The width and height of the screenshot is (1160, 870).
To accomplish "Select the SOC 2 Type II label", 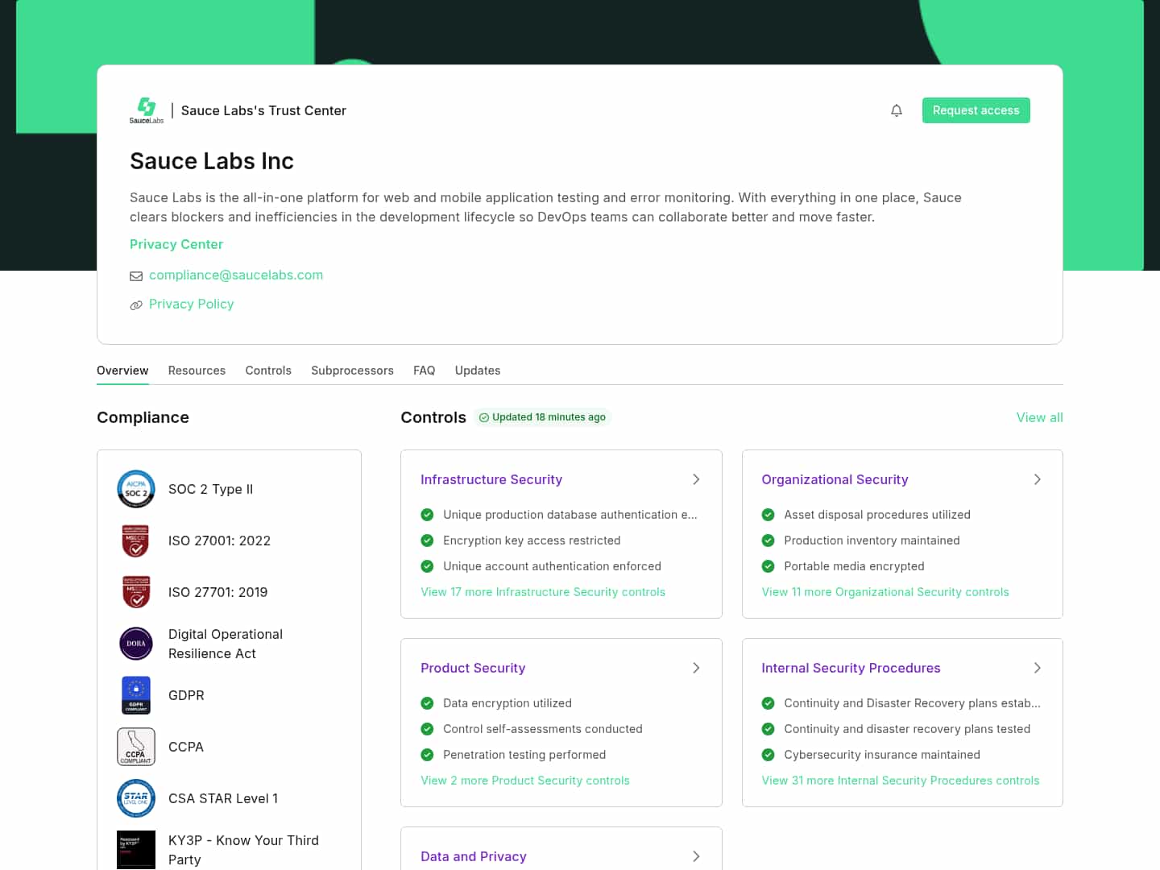I will pyautogui.click(x=210, y=489).
